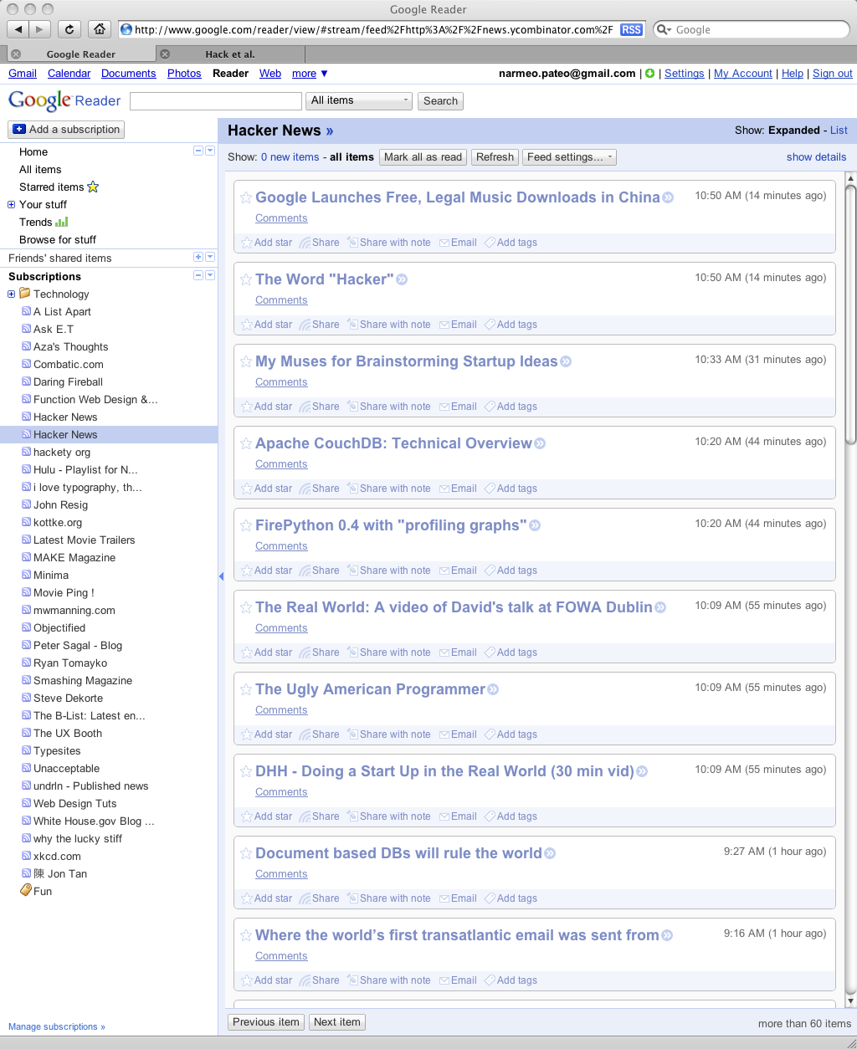
Task: Click the scrollbar down arrow
Action: click(x=850, y=1000)
